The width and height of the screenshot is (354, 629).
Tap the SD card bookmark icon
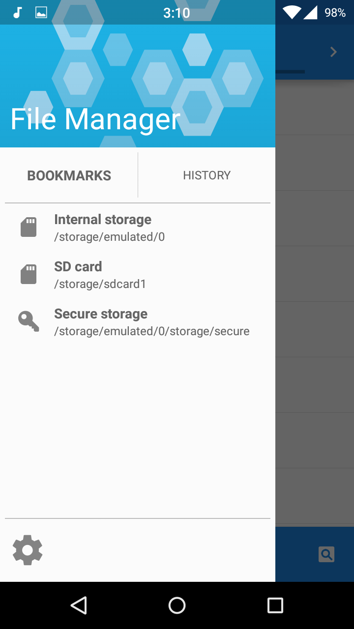coord(29,275)
